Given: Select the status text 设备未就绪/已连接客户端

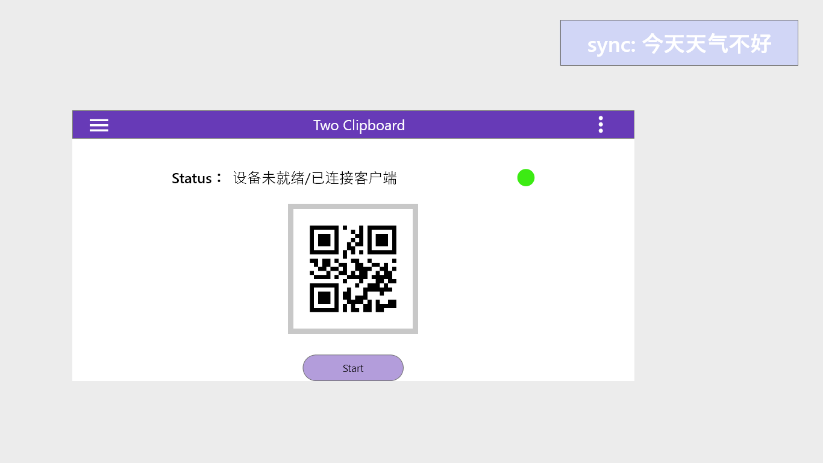Looking at the screenshot, I should pos(314,178).
